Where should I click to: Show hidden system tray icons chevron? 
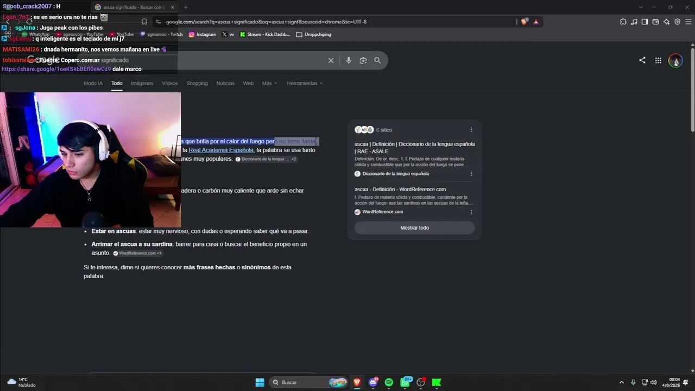622,382
